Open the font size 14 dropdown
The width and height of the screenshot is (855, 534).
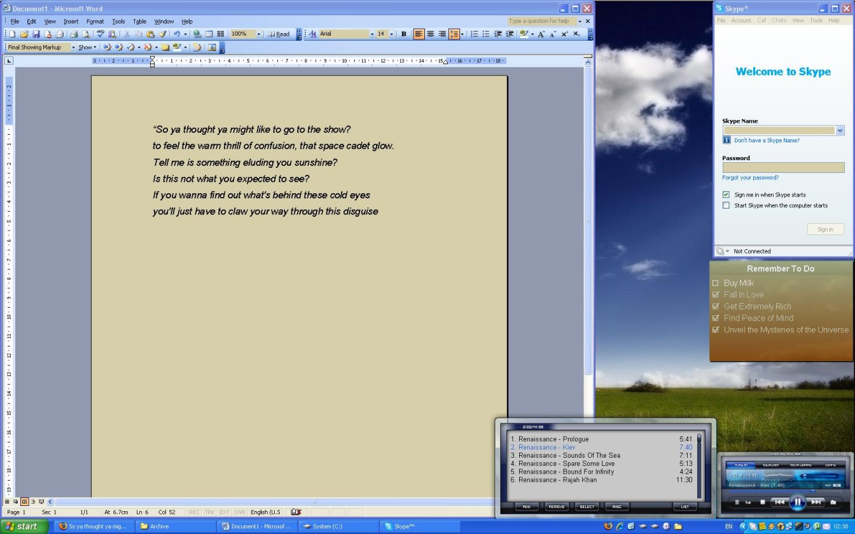coord(392,34)
